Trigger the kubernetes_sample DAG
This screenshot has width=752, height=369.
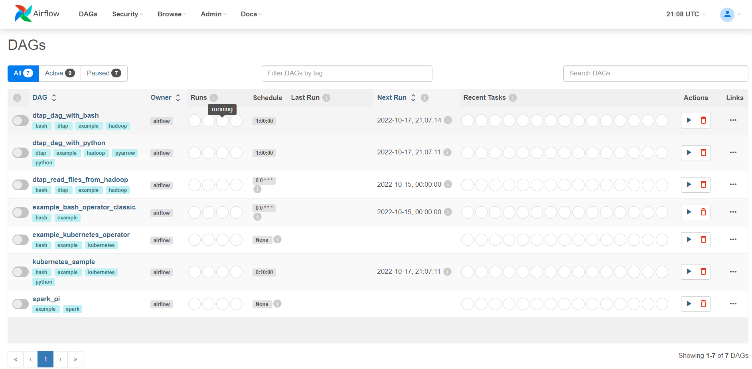(x=689, y=272)
